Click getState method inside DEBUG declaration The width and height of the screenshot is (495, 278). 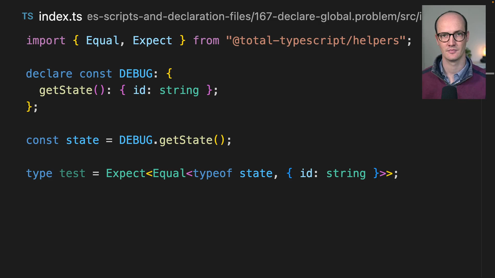point(65,90)
